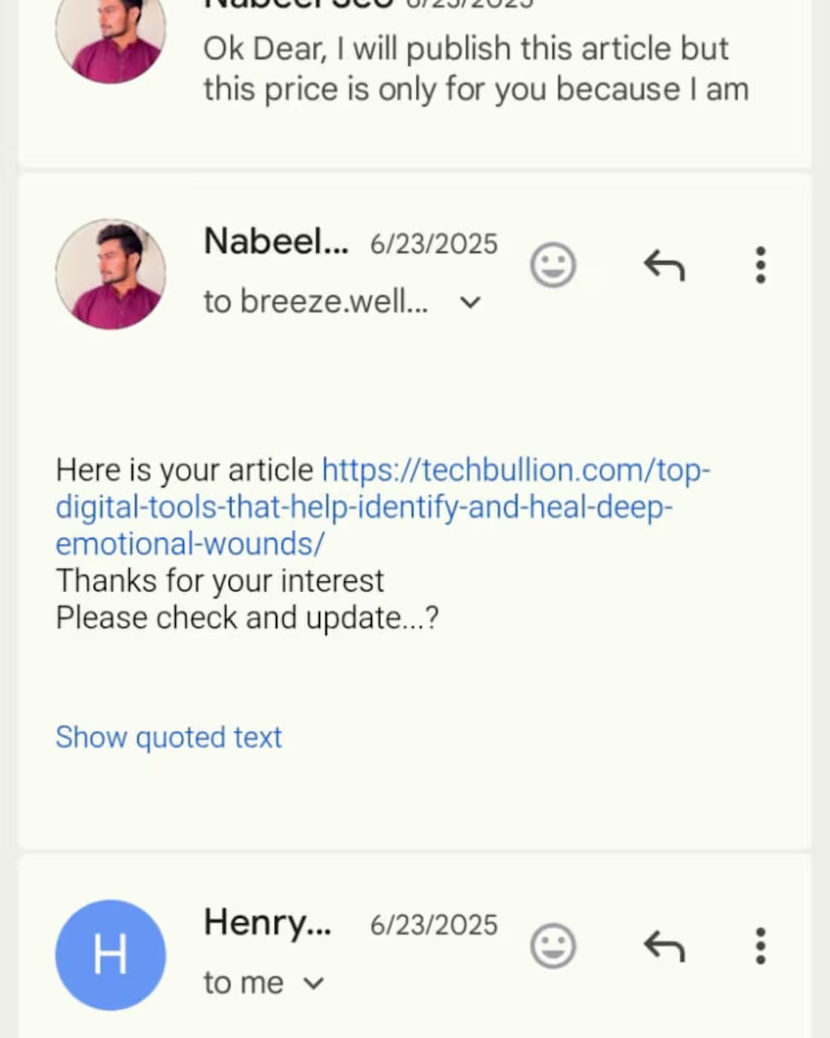Screen dimensions: 830x1038
Task: Add emoji reaction to Henry's email
Action: point(553,946)
